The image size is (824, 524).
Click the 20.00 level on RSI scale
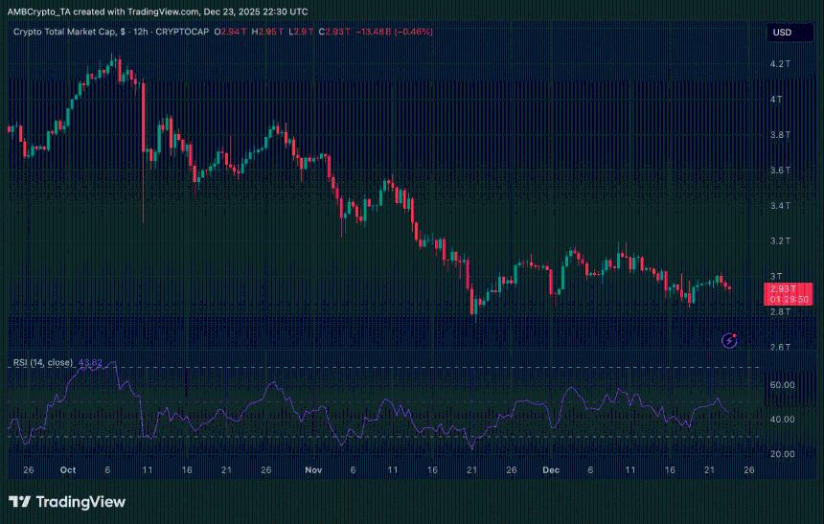pyautogui.click(x=783, y=454)
